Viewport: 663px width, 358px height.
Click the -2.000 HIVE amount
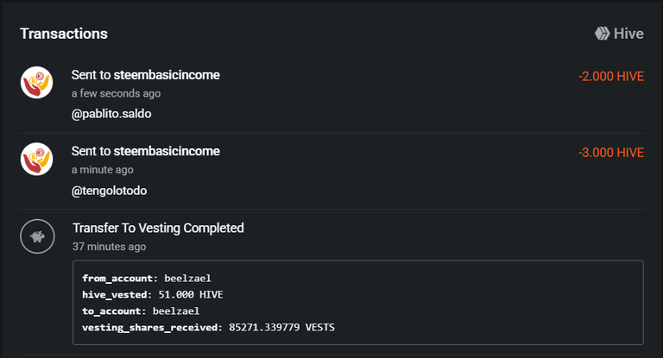point(611,77)
